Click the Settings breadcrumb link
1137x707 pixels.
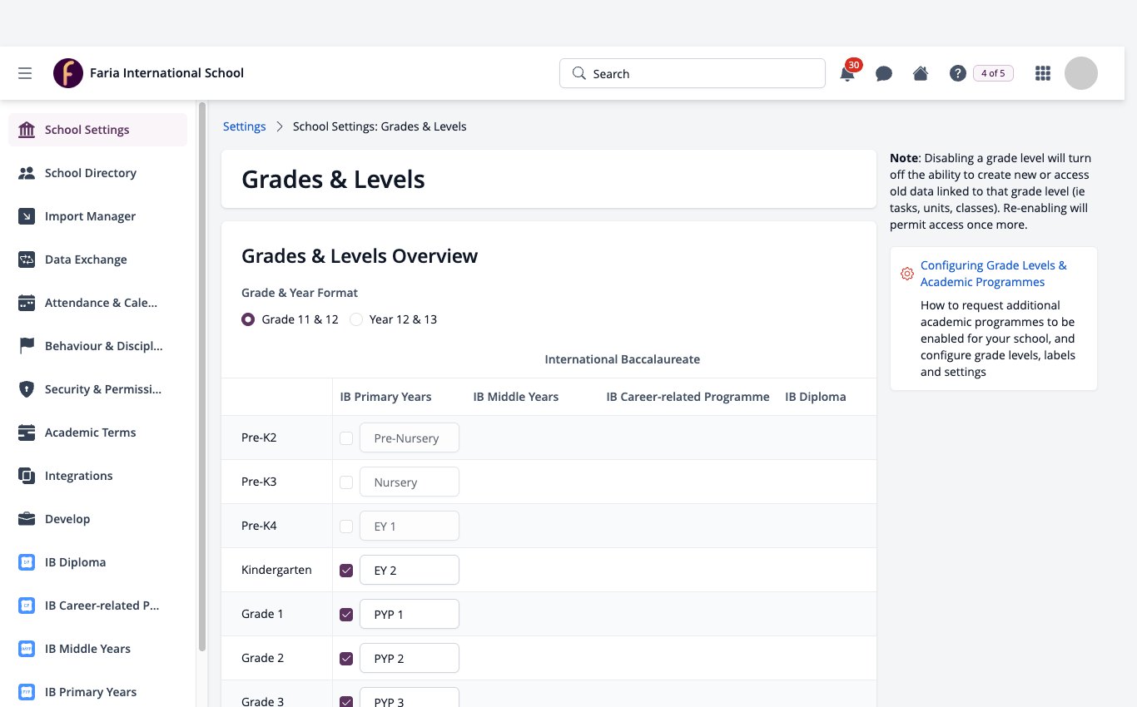click(244, 126)
